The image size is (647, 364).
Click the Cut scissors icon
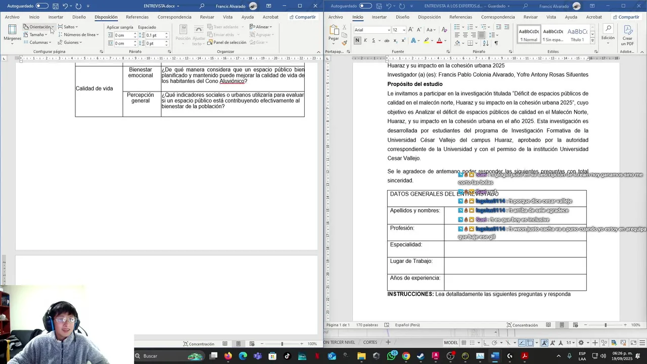point(345,27)
